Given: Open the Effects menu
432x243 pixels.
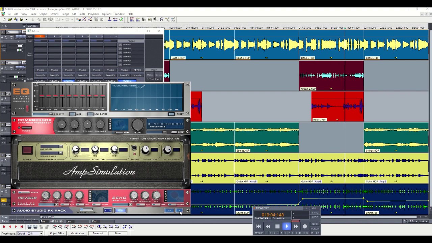Looking at the screenshot, I should coord(54,14).
